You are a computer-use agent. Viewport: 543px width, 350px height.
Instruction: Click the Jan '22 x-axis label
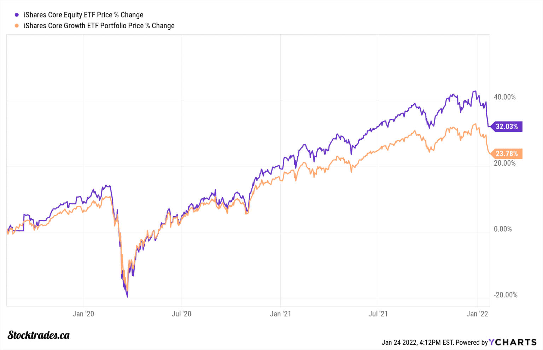(x=477, y=314)
